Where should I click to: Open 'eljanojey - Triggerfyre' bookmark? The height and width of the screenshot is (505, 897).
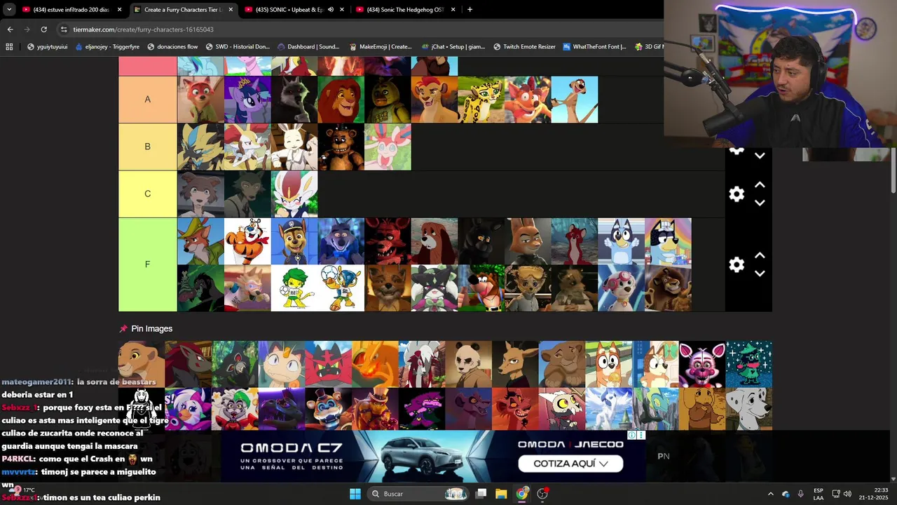tap(107, 47)
